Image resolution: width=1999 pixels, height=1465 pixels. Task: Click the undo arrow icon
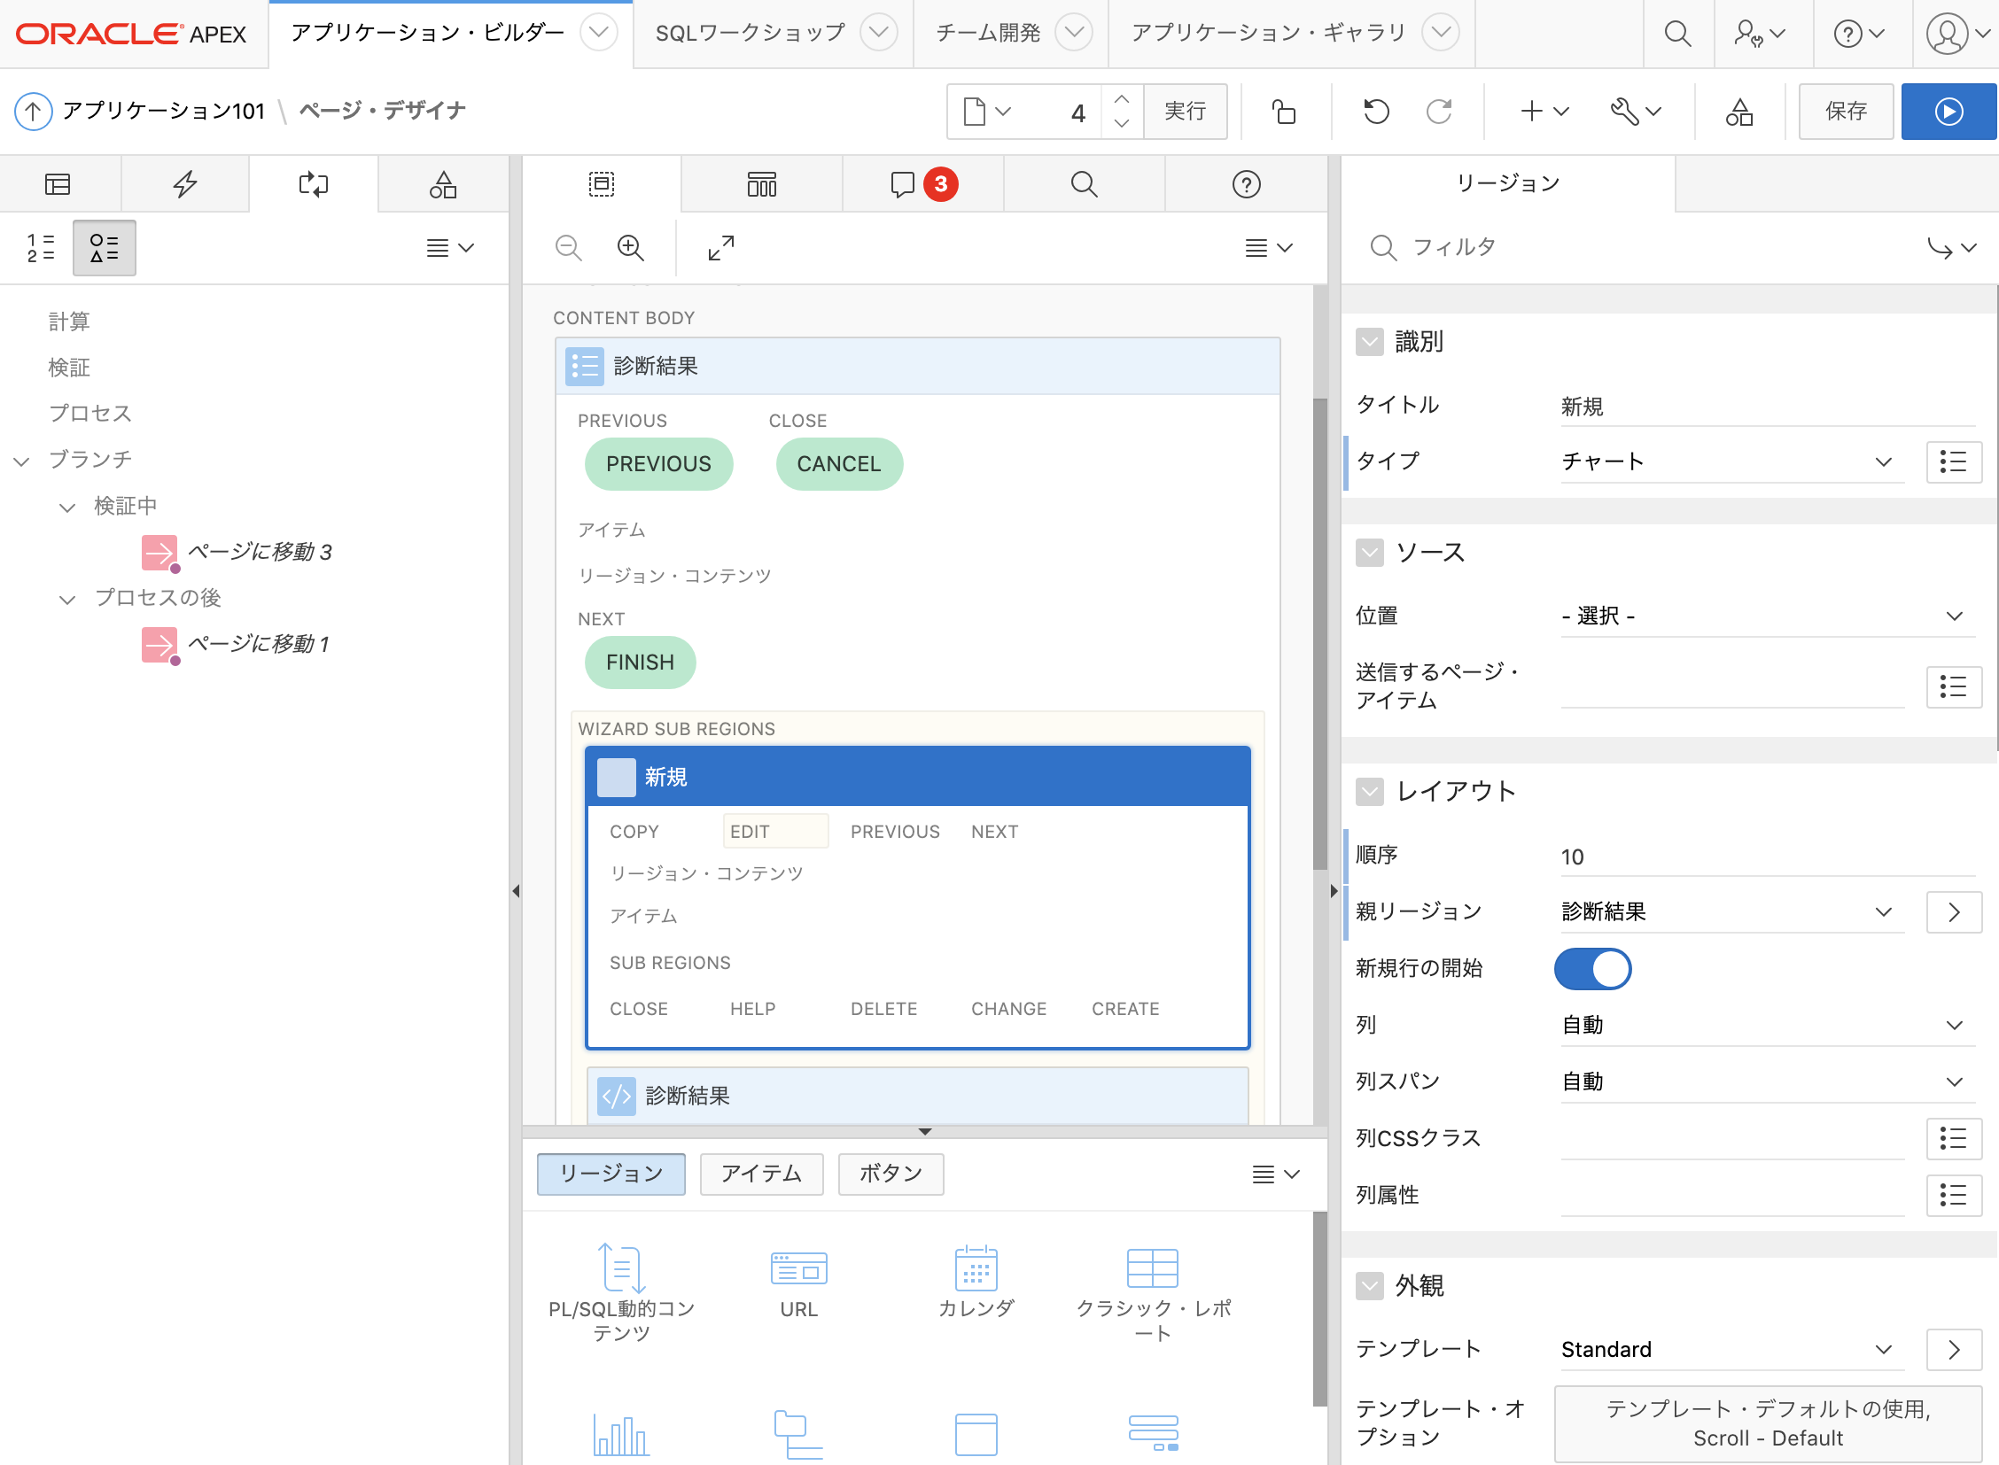pos(1374,111)
